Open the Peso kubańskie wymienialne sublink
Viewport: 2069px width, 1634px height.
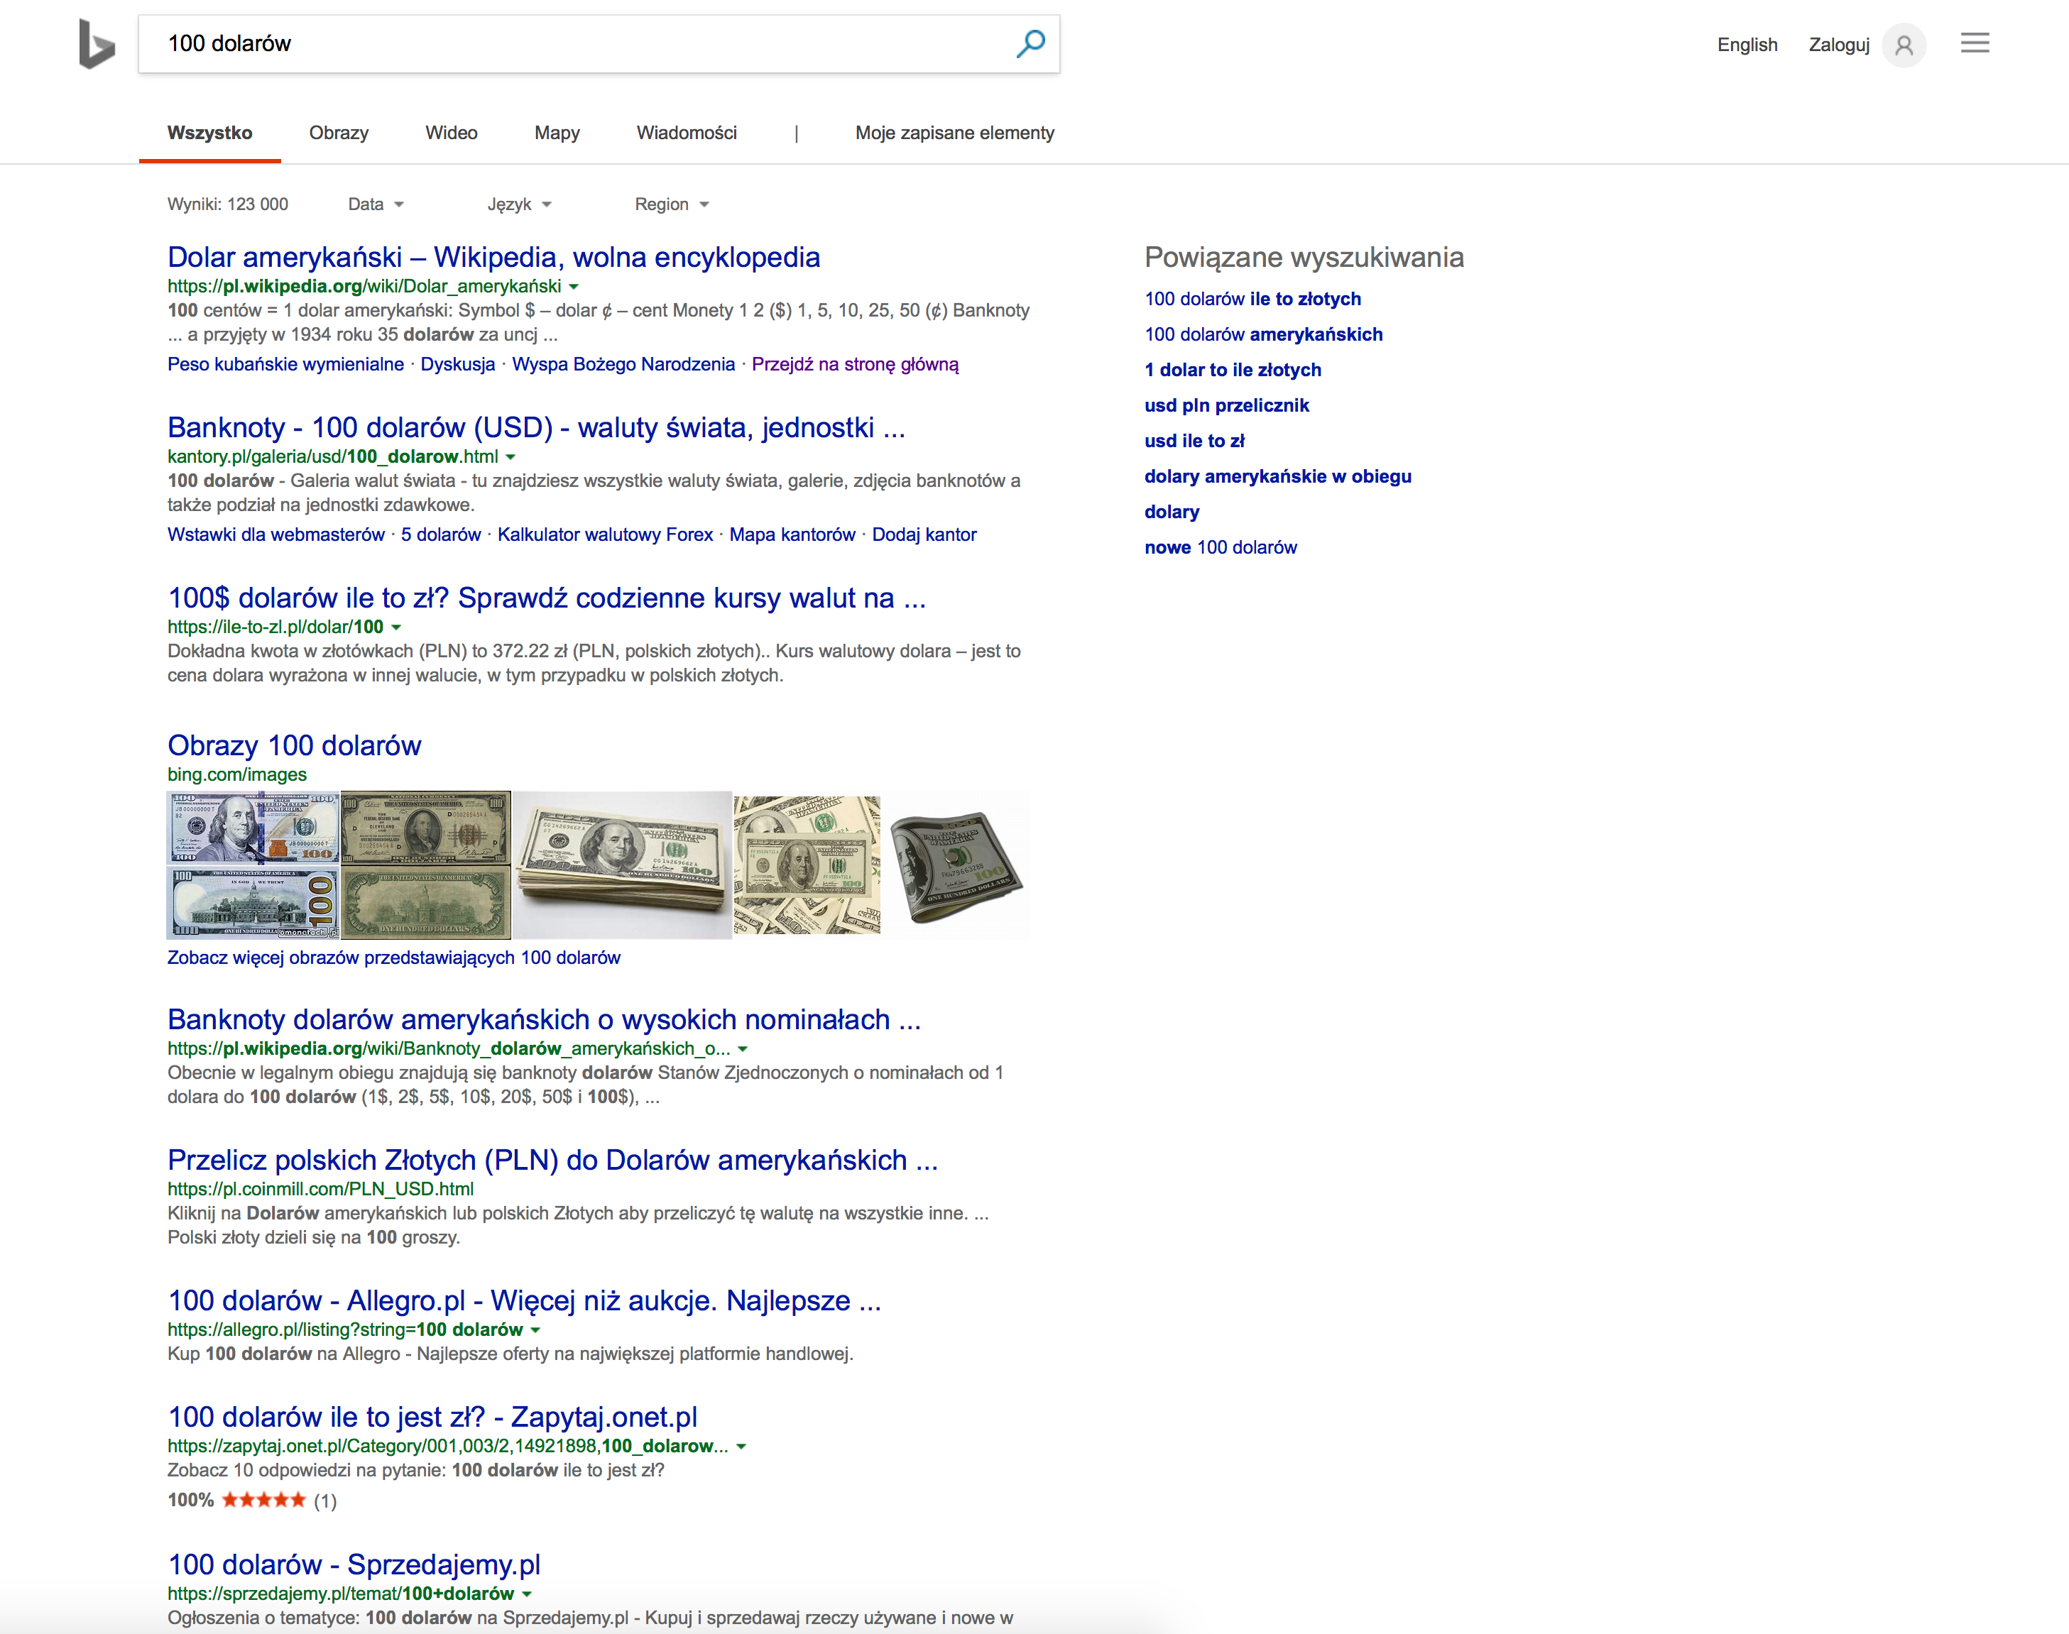285,363
